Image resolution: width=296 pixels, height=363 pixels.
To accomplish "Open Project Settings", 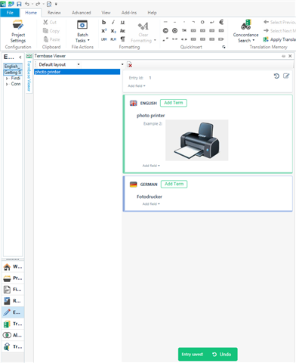I will pos(18,31).
